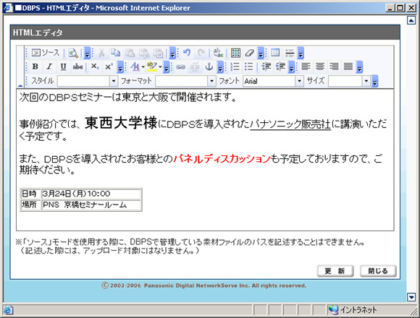Click the red パネルディスカッション text
The image size is (420, 318).
tap(222, 159)
